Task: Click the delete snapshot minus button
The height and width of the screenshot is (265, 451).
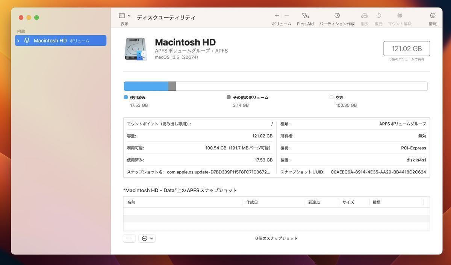Action: [x=129, y=238]
